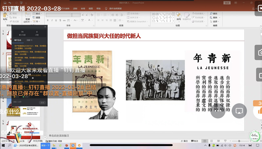Open character spacing (AV) dropdown
Viewport: 262px width, 149px height.
point(69,20)
